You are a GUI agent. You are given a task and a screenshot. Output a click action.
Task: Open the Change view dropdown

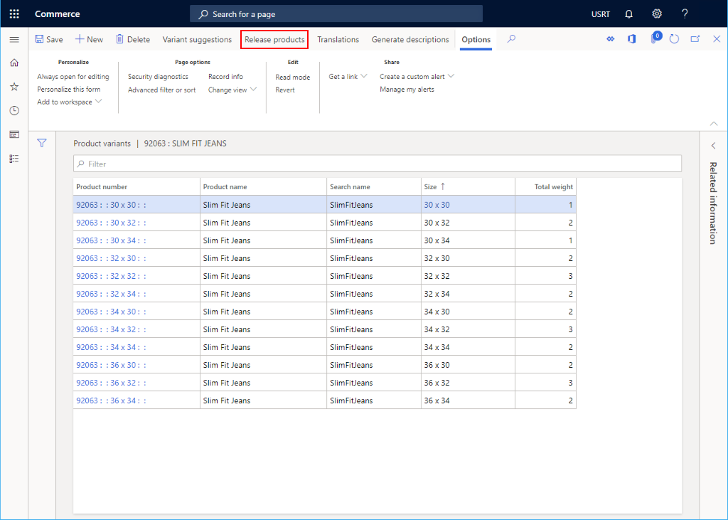point(232,90)
